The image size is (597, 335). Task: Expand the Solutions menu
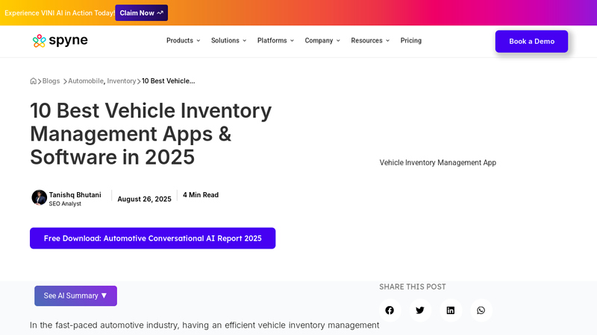click(x=229, y=41)
